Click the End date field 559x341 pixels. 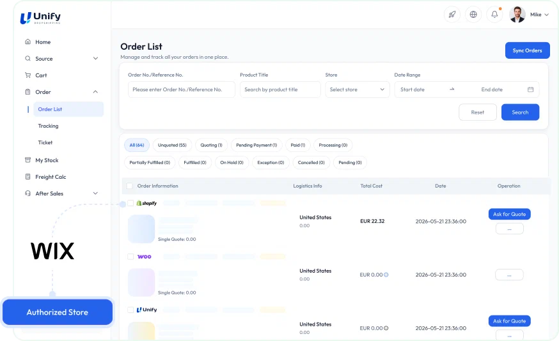point(492,89)
